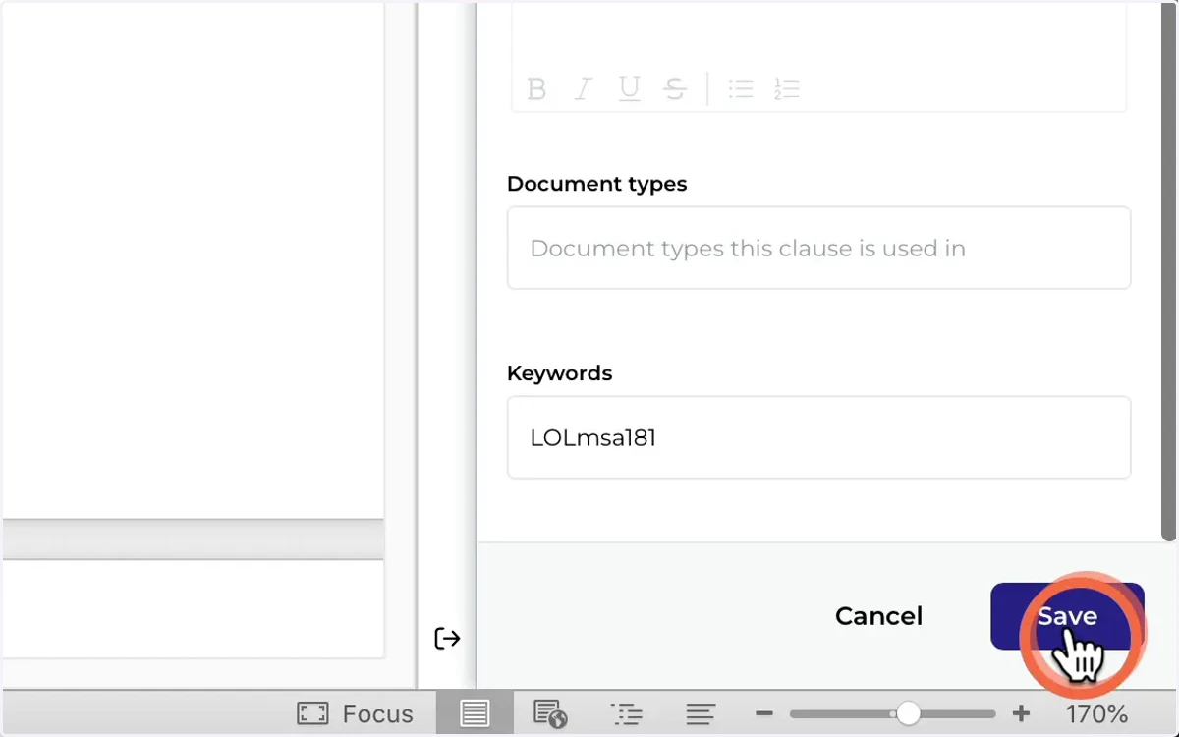Switch to Draft view
1179x737 pixels.
click(x=701, y=713)
